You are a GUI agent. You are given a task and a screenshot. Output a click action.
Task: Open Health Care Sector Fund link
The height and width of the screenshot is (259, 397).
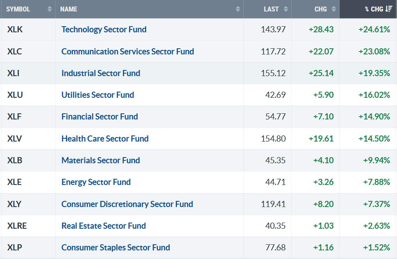pyautogui.click(x=105, y=139)
